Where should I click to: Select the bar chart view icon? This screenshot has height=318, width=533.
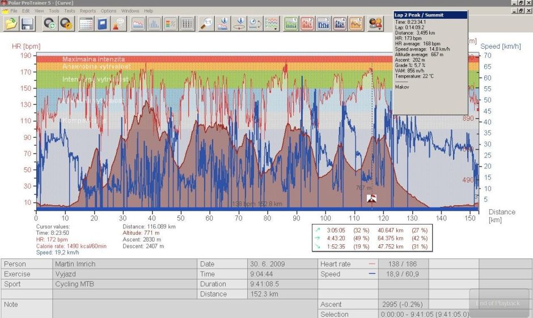point(154,23)
